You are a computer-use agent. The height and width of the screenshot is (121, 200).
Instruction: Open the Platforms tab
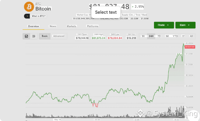pos(93,26)
